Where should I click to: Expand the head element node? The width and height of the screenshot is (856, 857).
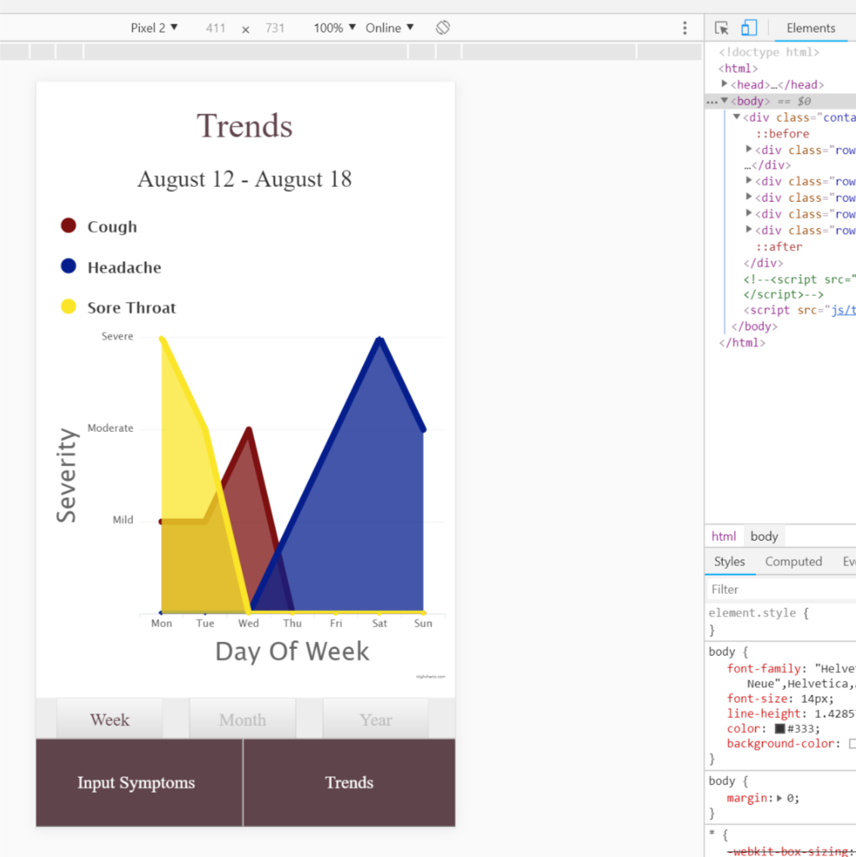(724, 84)
